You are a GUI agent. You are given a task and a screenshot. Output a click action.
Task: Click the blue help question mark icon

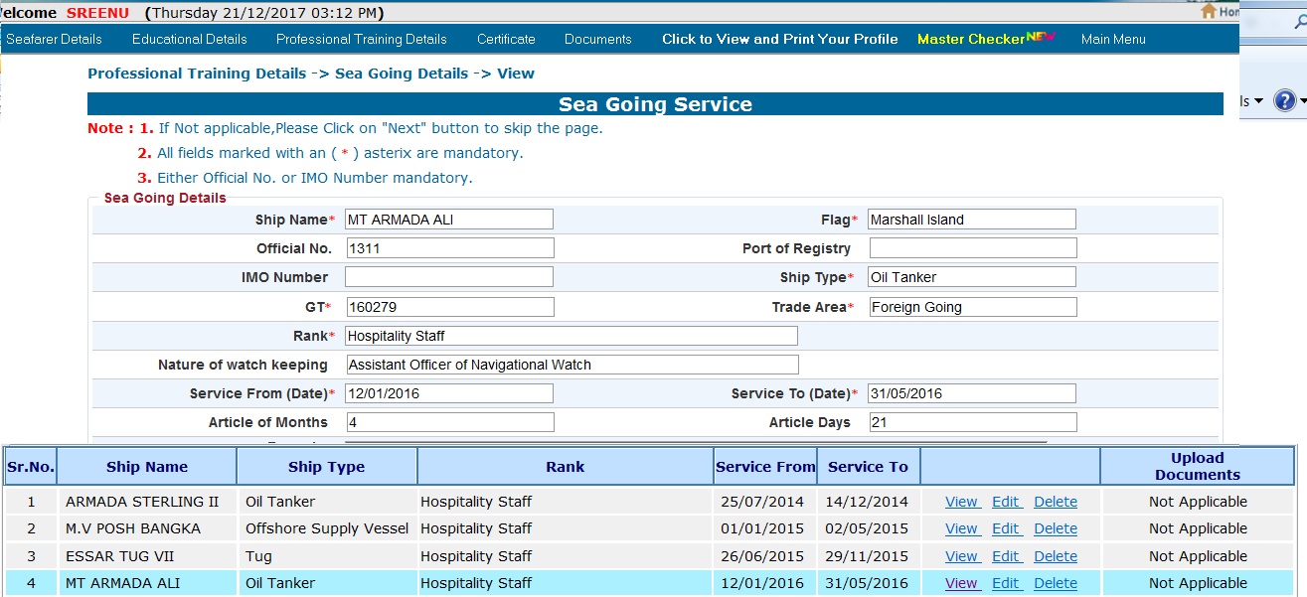pyautogui.click(x=1284, y=100)
